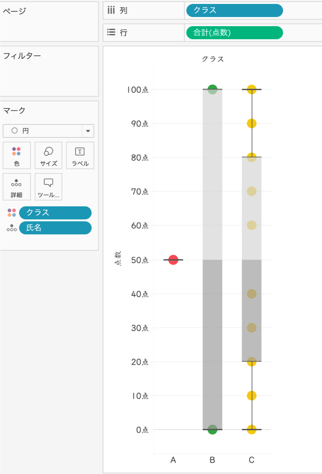The height and width of the screenshot is (474, 322).
Task: Click the detail icon beside 氏名 pill
Action: point(11,228)
